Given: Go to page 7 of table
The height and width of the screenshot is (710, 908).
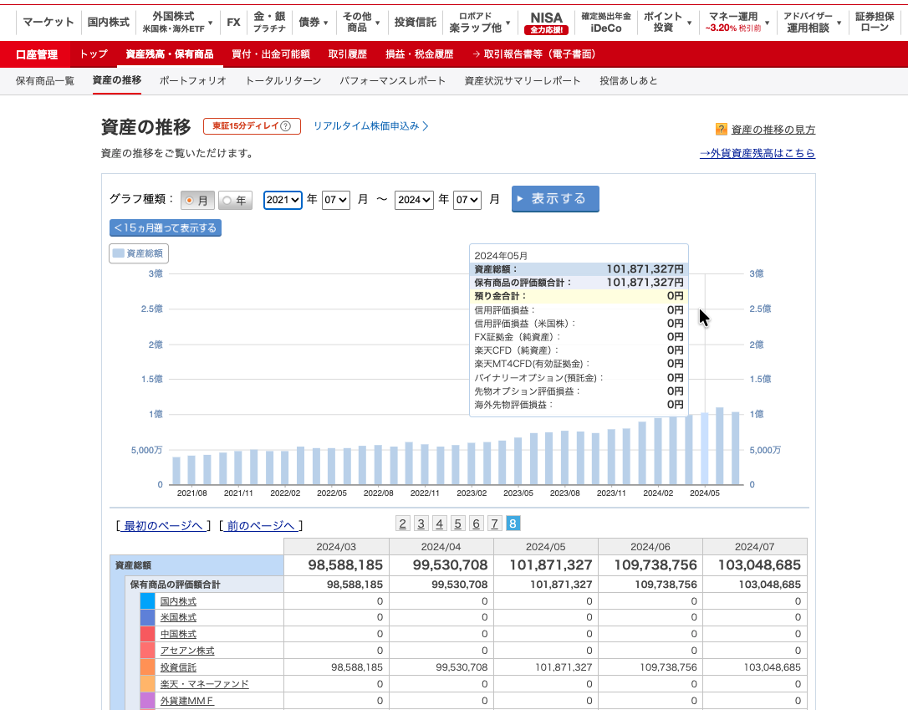Looking at the screenshot, I should pos(494,524).
